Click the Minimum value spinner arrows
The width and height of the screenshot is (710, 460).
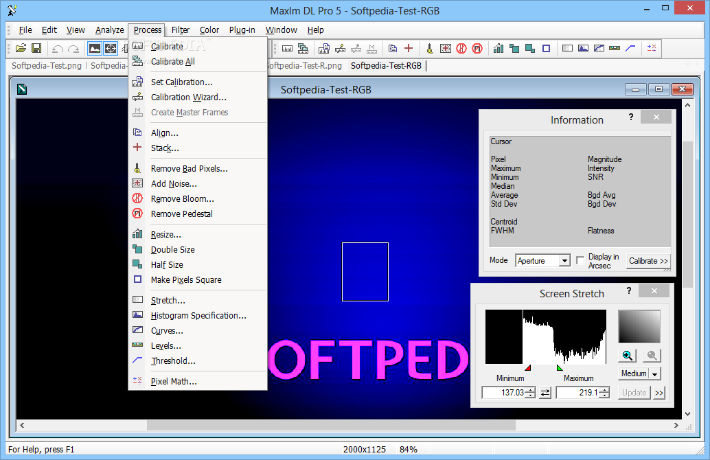(531, 393)
